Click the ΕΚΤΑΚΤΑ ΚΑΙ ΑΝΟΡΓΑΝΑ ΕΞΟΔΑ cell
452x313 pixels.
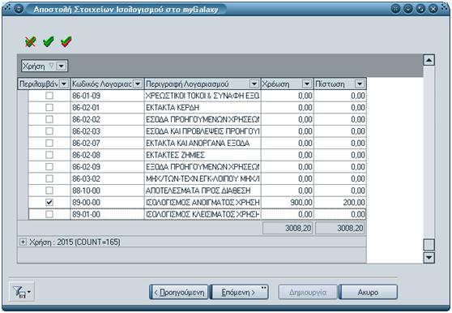point(203,143)
